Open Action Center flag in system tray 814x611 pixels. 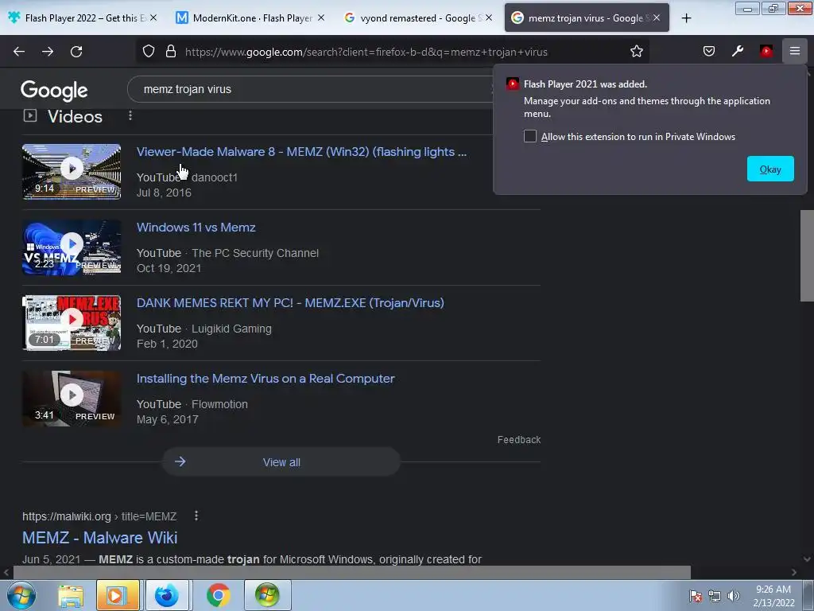coord(695,596)
